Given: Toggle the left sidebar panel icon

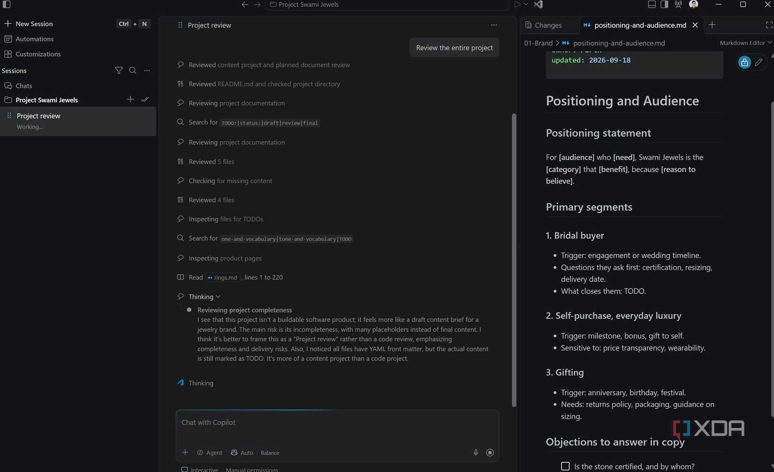Looking at the screenshot, I should [x=7, y=4].
